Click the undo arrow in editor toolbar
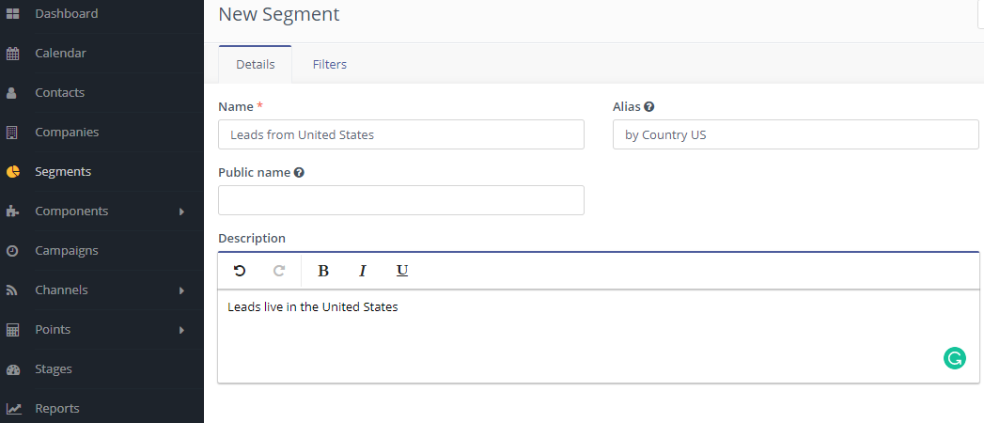The width and height of the screenshot is (984, 423). coord(240,271)
